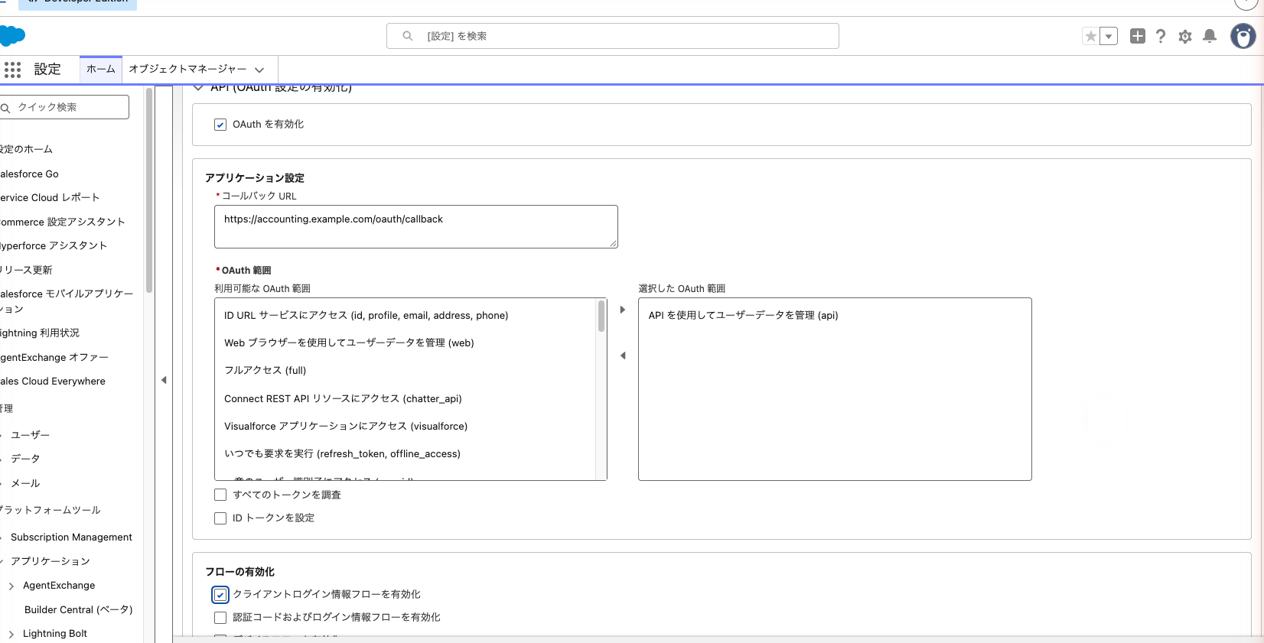Click the コールバック URL text area

(x=416, y=226)
